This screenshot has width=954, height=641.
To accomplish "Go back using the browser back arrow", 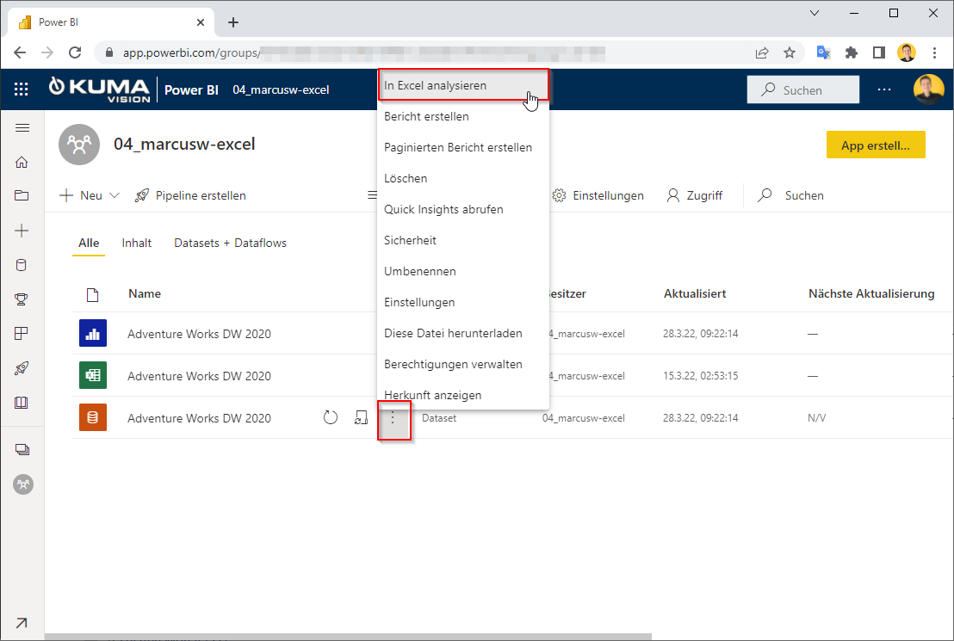I will point(20,52).
